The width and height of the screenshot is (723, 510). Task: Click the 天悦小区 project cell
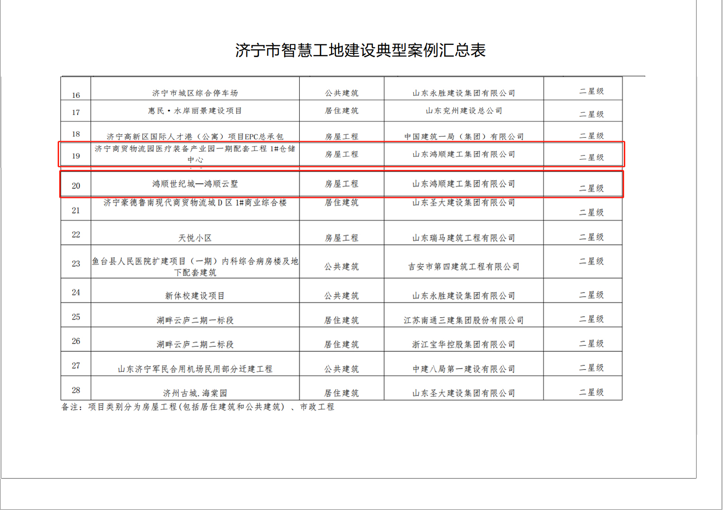click(x=195, y=238)
